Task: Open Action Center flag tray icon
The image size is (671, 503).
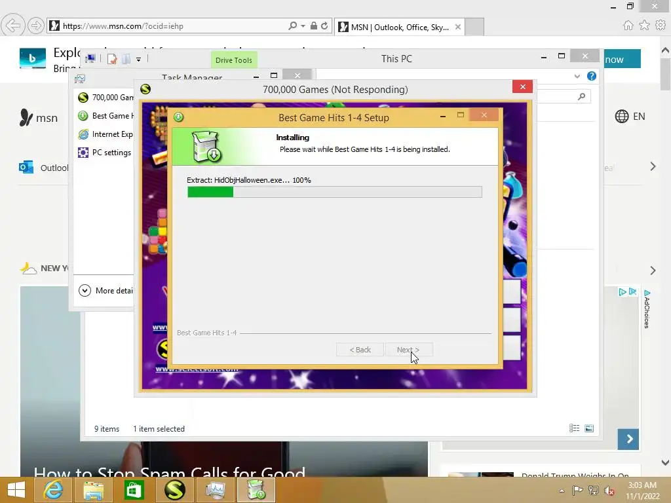Action: [x=577, y=491]
